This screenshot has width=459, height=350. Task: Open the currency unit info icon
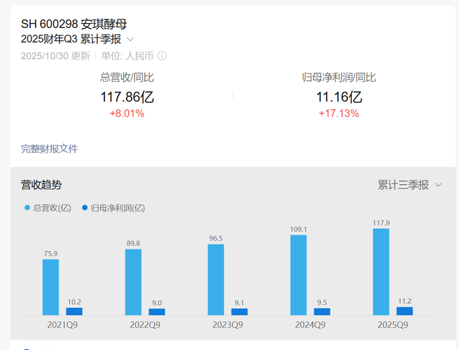point(162,55)
